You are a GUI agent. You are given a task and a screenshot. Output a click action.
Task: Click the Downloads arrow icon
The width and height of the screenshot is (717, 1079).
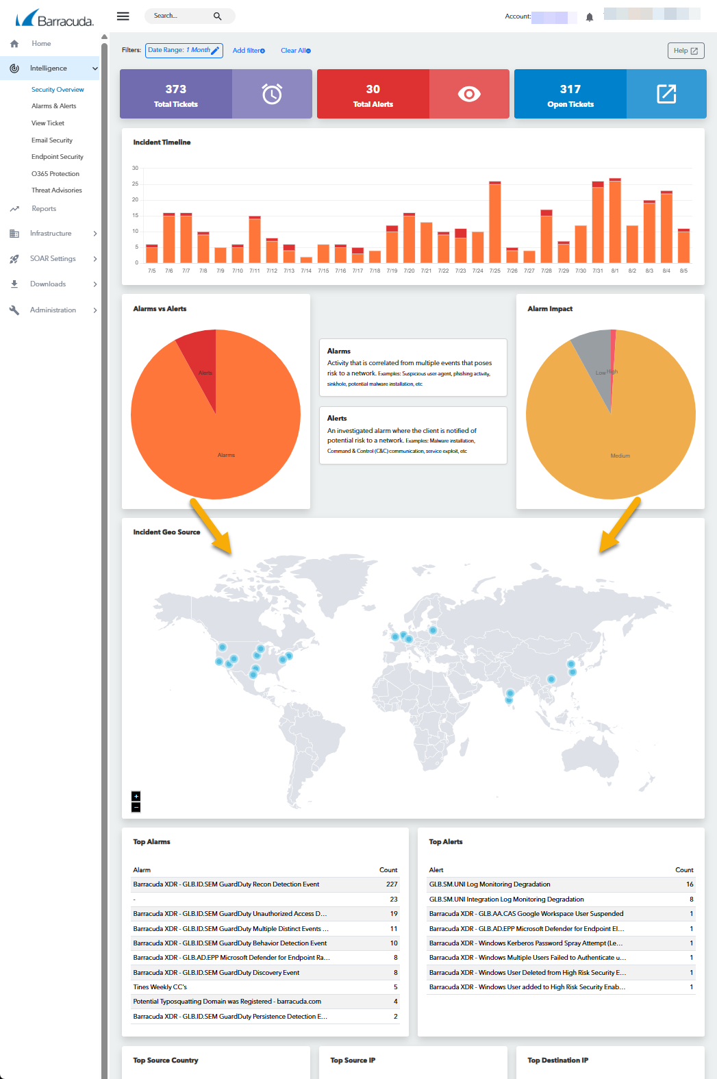point(14,284)
